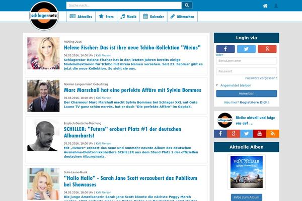This screenshot has width=302, height=201.
Task: Click the Frühling 2016 kicker text
Action: (73, 42)
